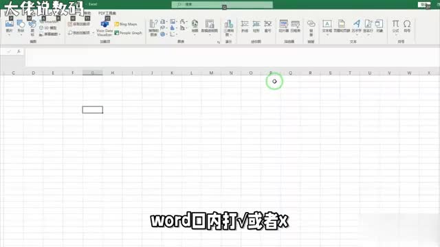Image resolution: width=440 pixels, height=247 pixels.
Task: Insert a PivotChart
Action: pyautogui.click(x=209, y=27)
